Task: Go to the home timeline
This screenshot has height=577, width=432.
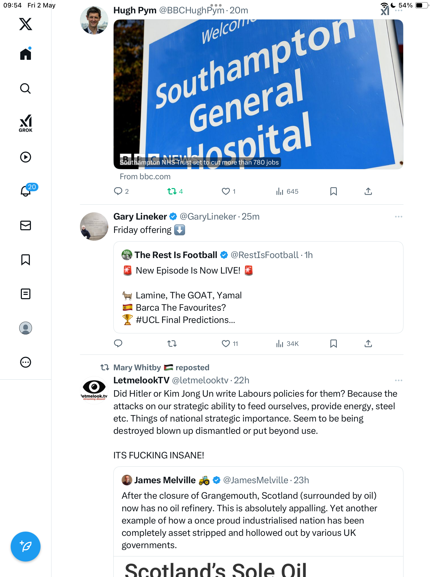Action: [x=26, y=54]
